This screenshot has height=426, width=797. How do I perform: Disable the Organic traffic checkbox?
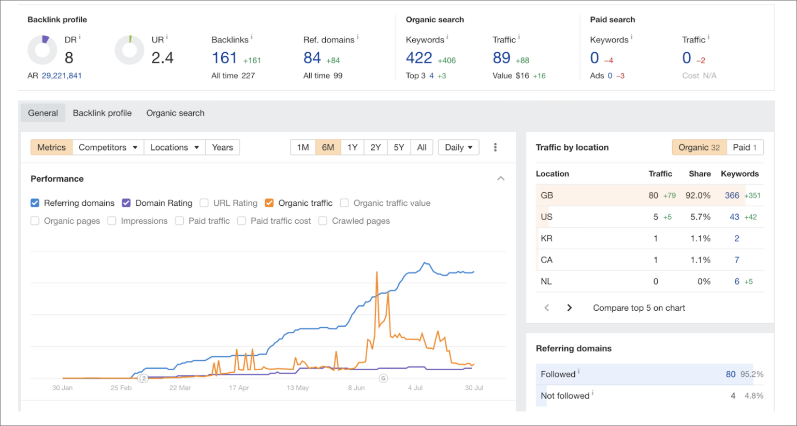coord(269,203)
